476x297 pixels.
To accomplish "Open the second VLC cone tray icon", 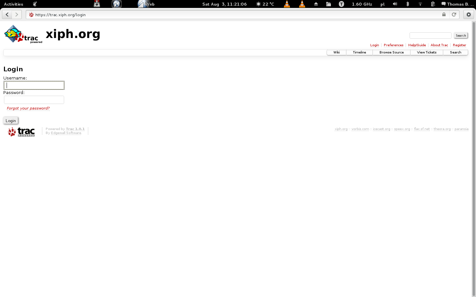I will [x=302, y=4].
